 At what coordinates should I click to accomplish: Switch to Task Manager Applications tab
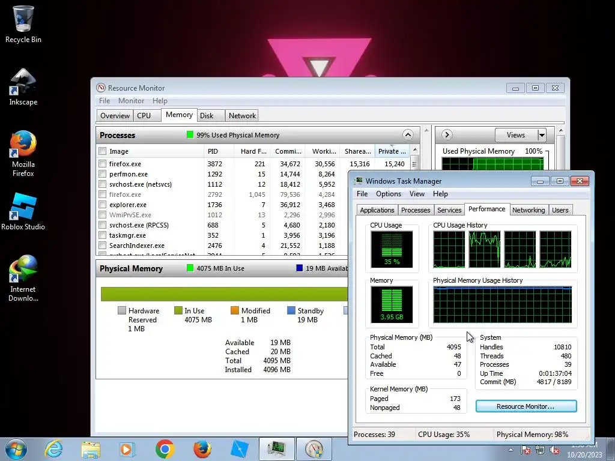[x=377, y=210]
